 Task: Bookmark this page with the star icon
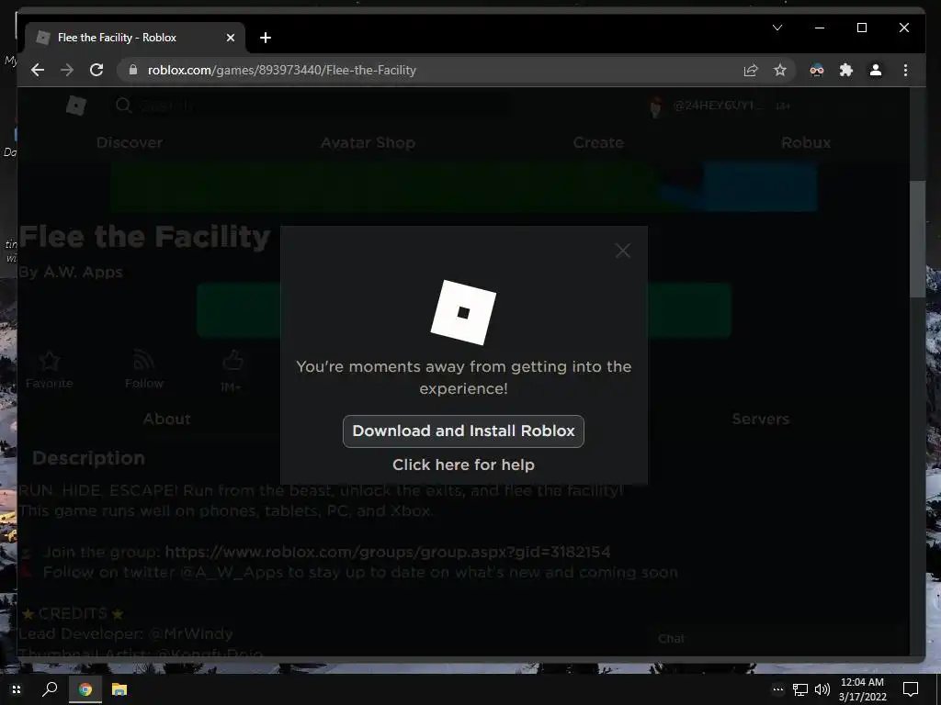[779, 70]
